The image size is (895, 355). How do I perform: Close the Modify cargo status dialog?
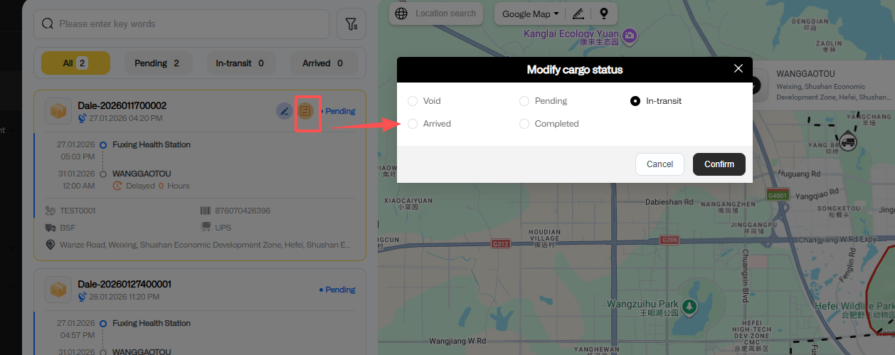click(x=738, y=69)
